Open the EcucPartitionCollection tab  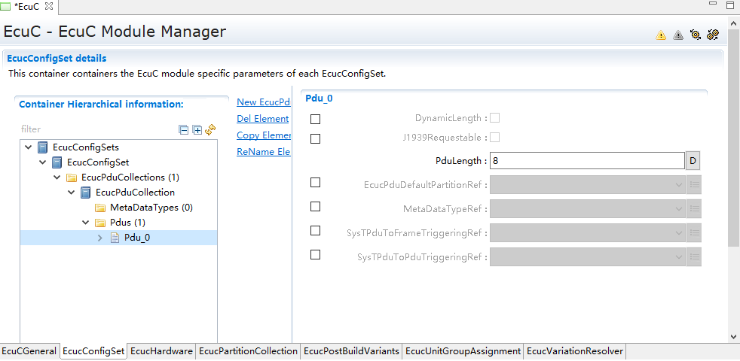point(248,351)
